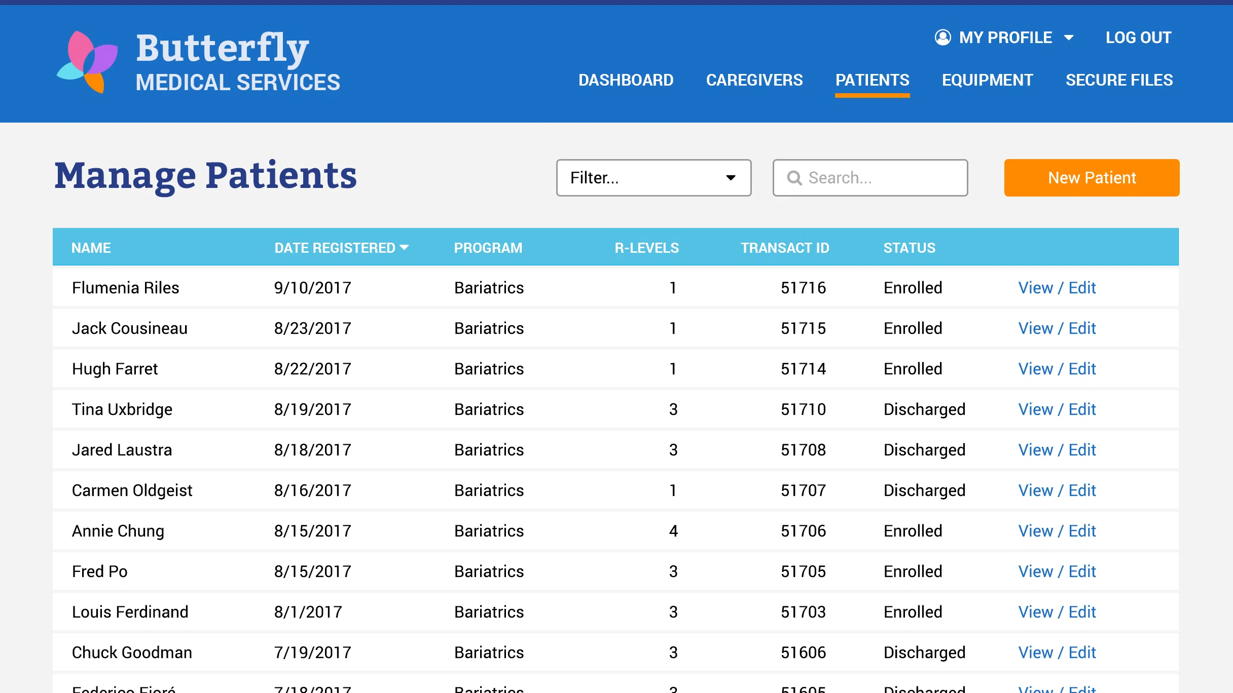Click the New Patient button
This screenshot has width=1233, height=693.
coord(1091,178)
